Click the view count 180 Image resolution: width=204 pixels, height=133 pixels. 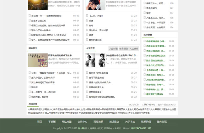coord(172,3)
